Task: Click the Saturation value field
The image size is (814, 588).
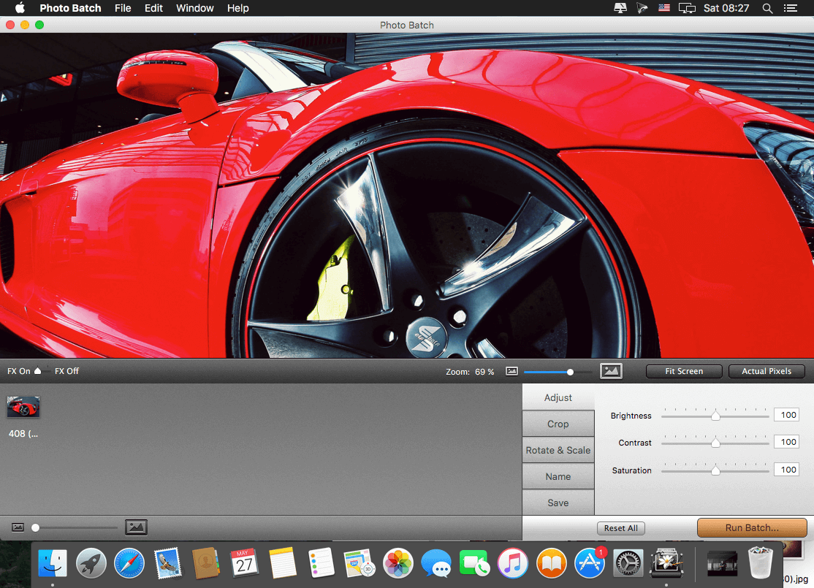Action: click(786, 469)
